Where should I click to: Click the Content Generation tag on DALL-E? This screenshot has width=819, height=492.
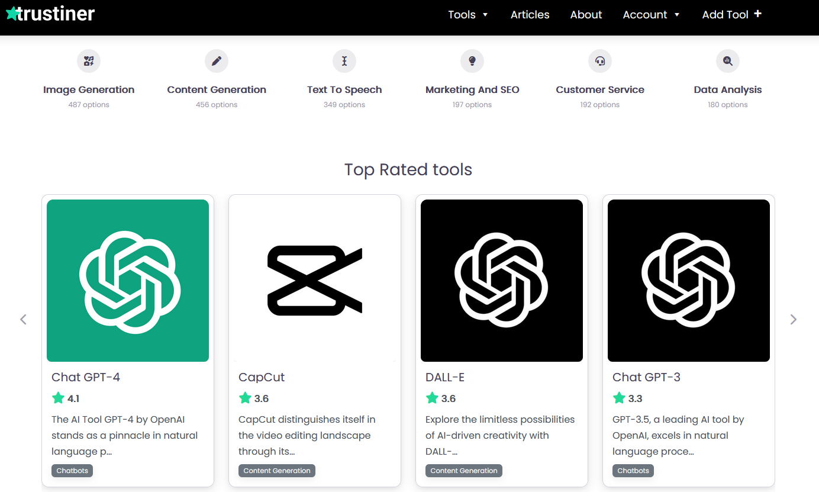pos(464,471)
